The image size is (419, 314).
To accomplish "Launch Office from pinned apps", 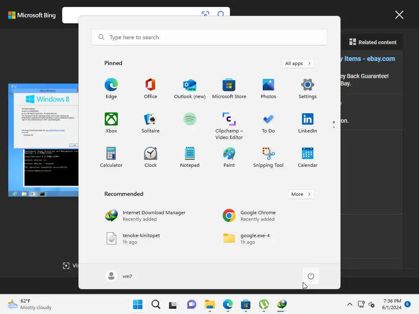I will click(151, 89).
